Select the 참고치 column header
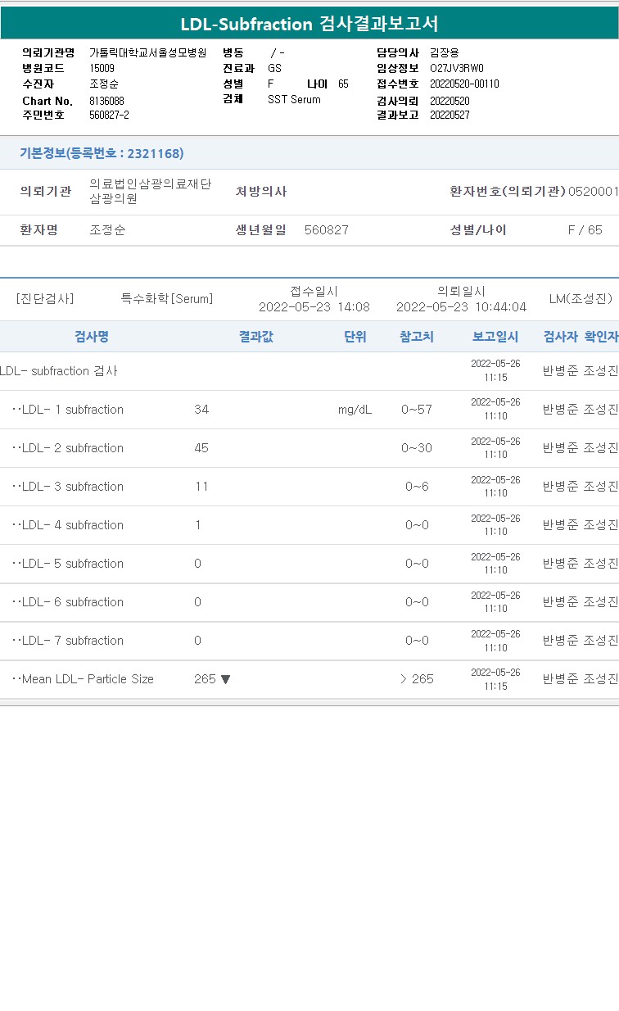 point(417,337)
